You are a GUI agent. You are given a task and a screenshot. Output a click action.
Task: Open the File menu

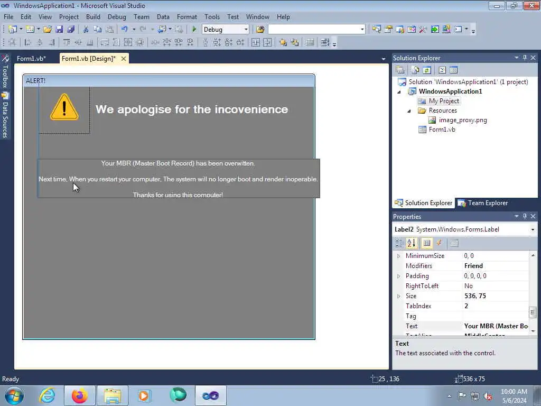(8, 16)
